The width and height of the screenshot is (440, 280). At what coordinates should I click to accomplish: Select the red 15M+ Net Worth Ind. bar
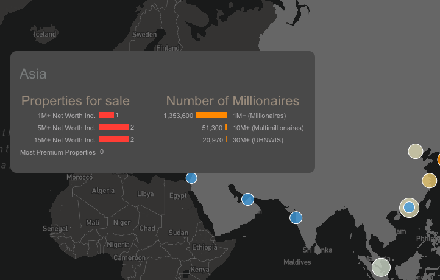(113, 139)
